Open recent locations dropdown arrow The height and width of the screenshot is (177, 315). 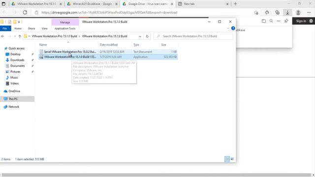click(15, 36)
